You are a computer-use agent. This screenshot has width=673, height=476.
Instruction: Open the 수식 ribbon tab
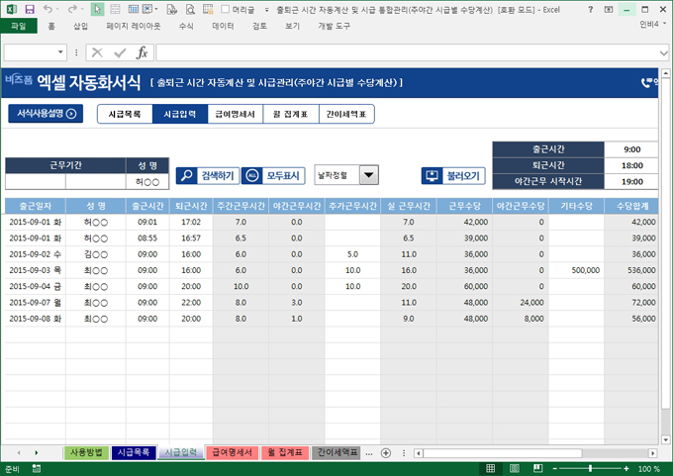click(186, 26)
